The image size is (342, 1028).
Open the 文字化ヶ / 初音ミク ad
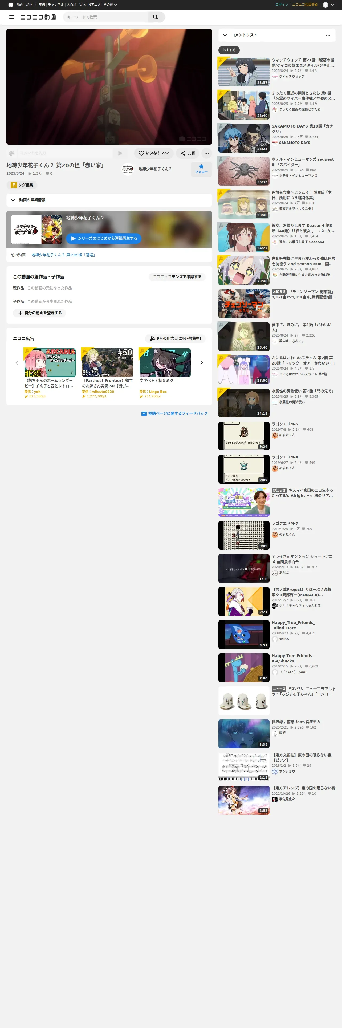tap(165, 363)
